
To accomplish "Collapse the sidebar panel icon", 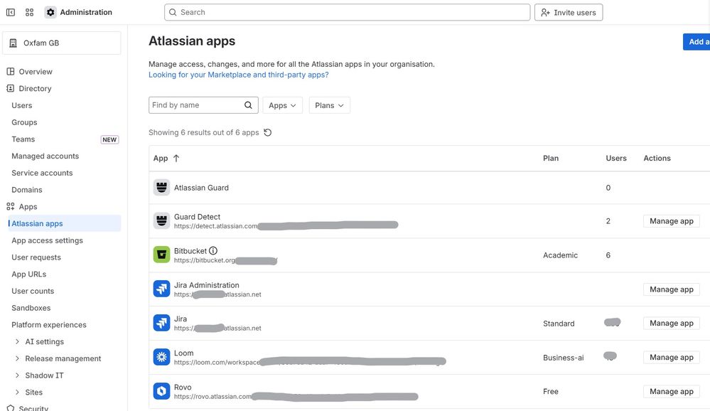I will (x=11, y=12).
